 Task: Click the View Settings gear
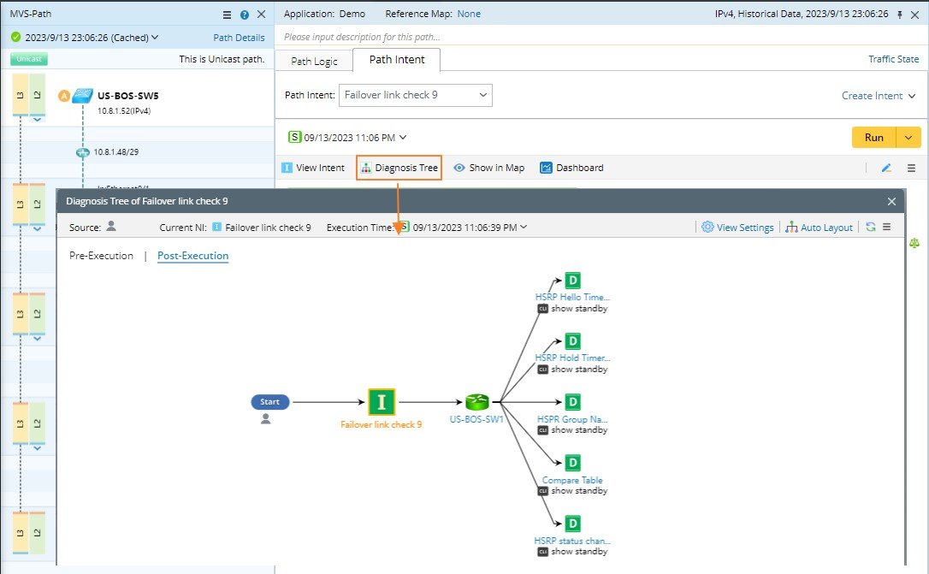point(707,228)
